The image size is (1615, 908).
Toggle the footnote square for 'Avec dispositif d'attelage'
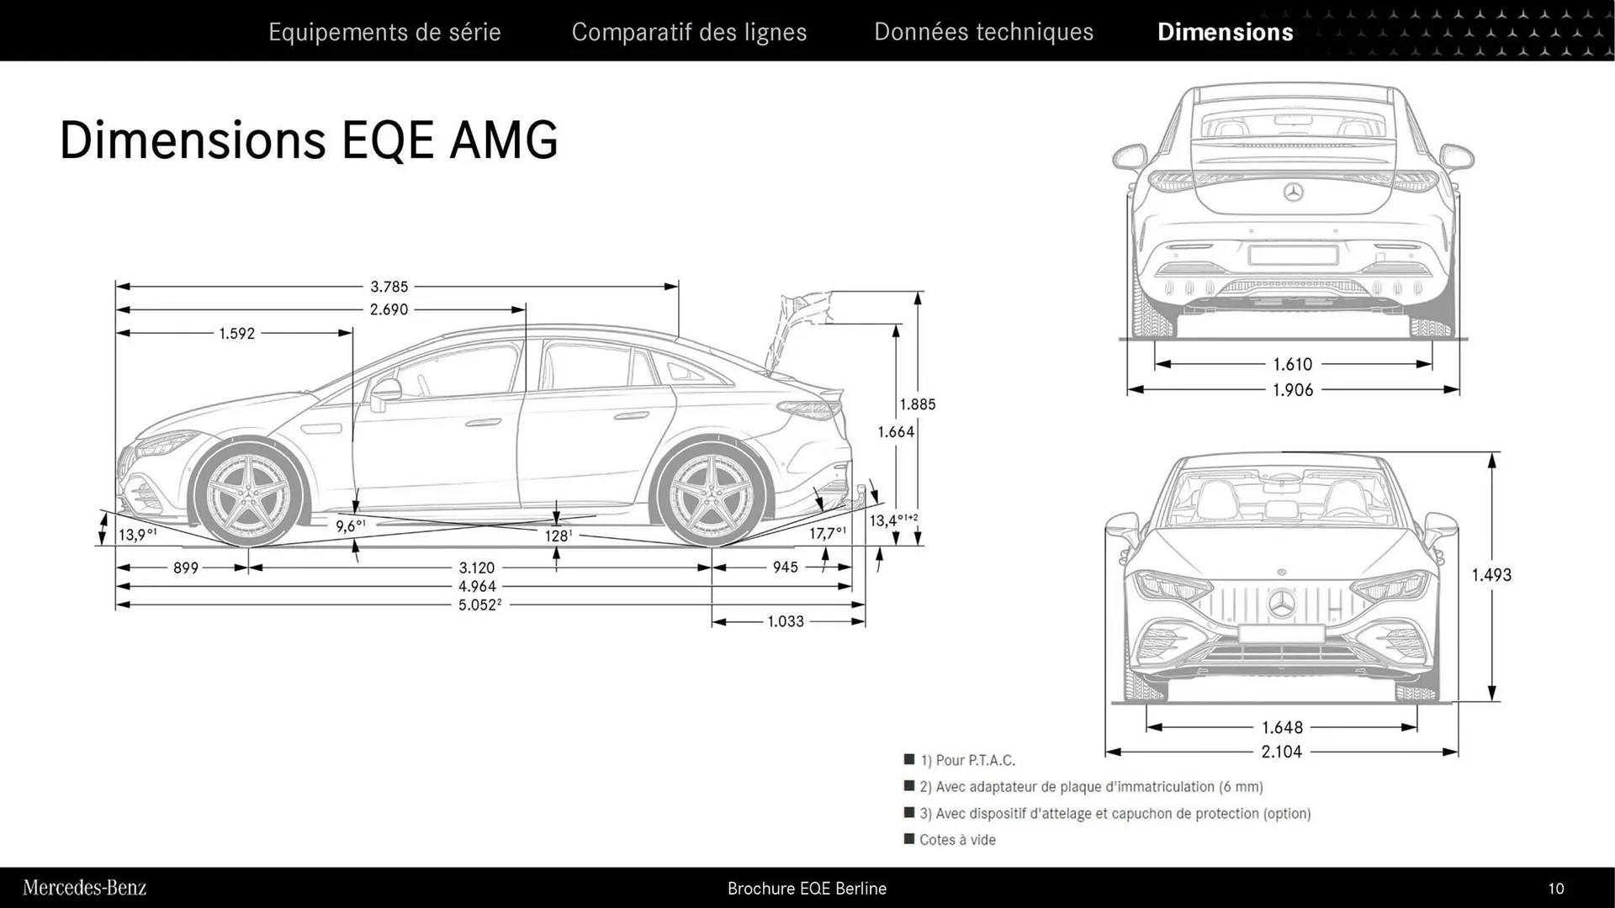909,813
